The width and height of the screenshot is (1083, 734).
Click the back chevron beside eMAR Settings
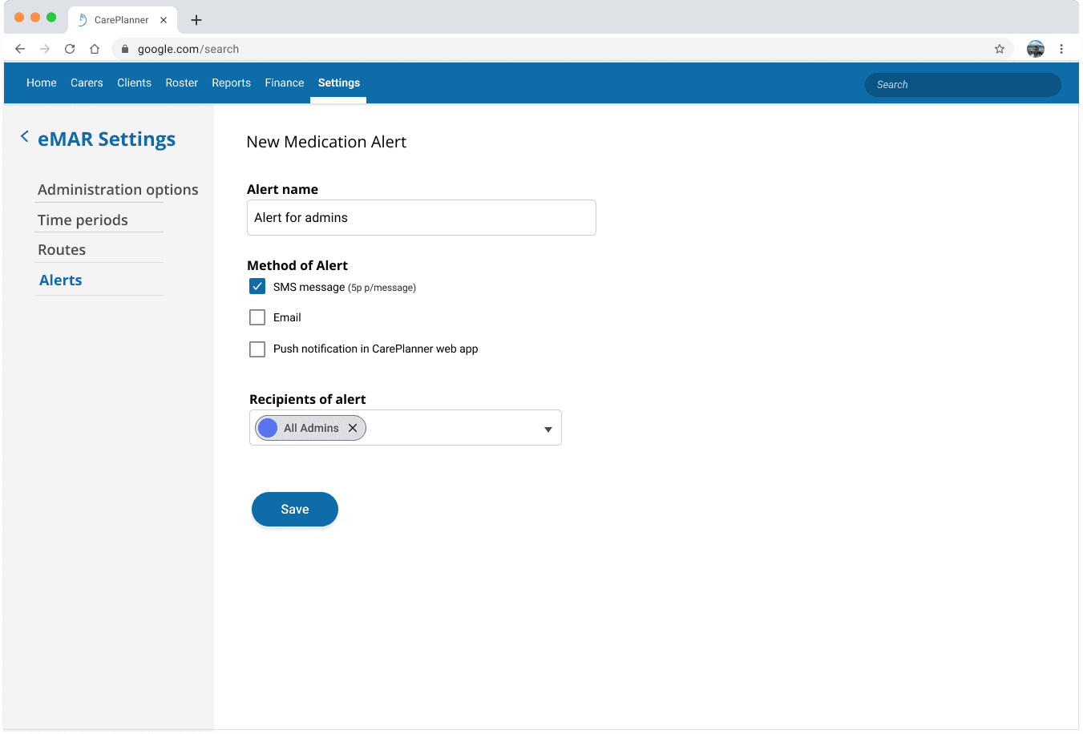pyautogui.click(x=25, y=136)
